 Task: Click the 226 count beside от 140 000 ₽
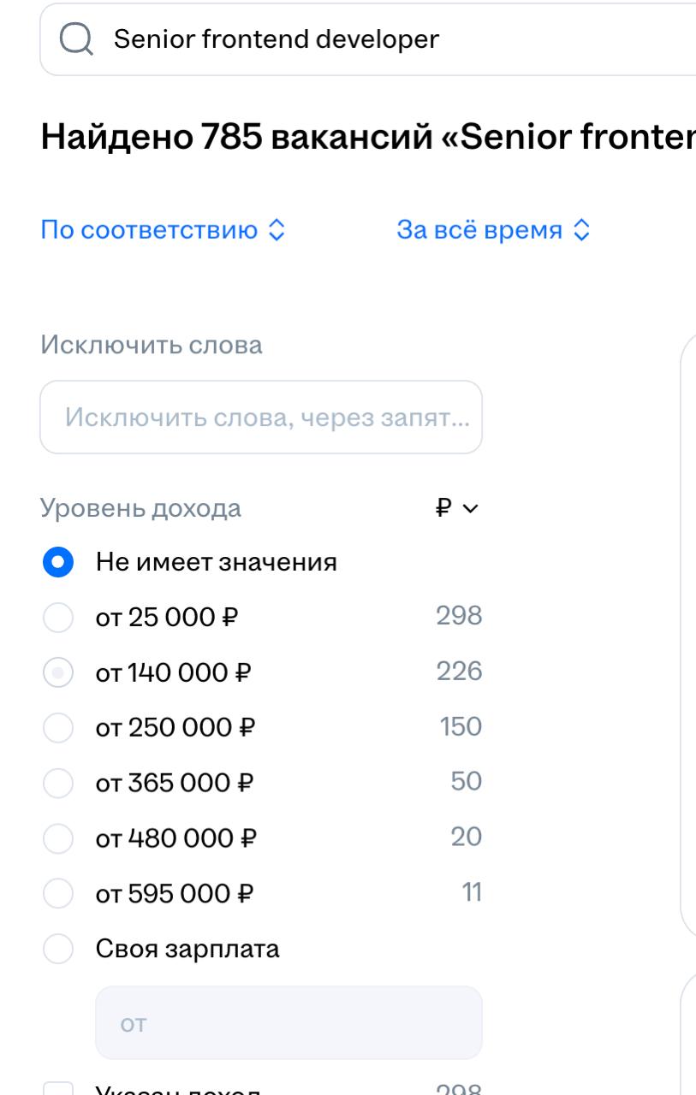pos(460,672)
